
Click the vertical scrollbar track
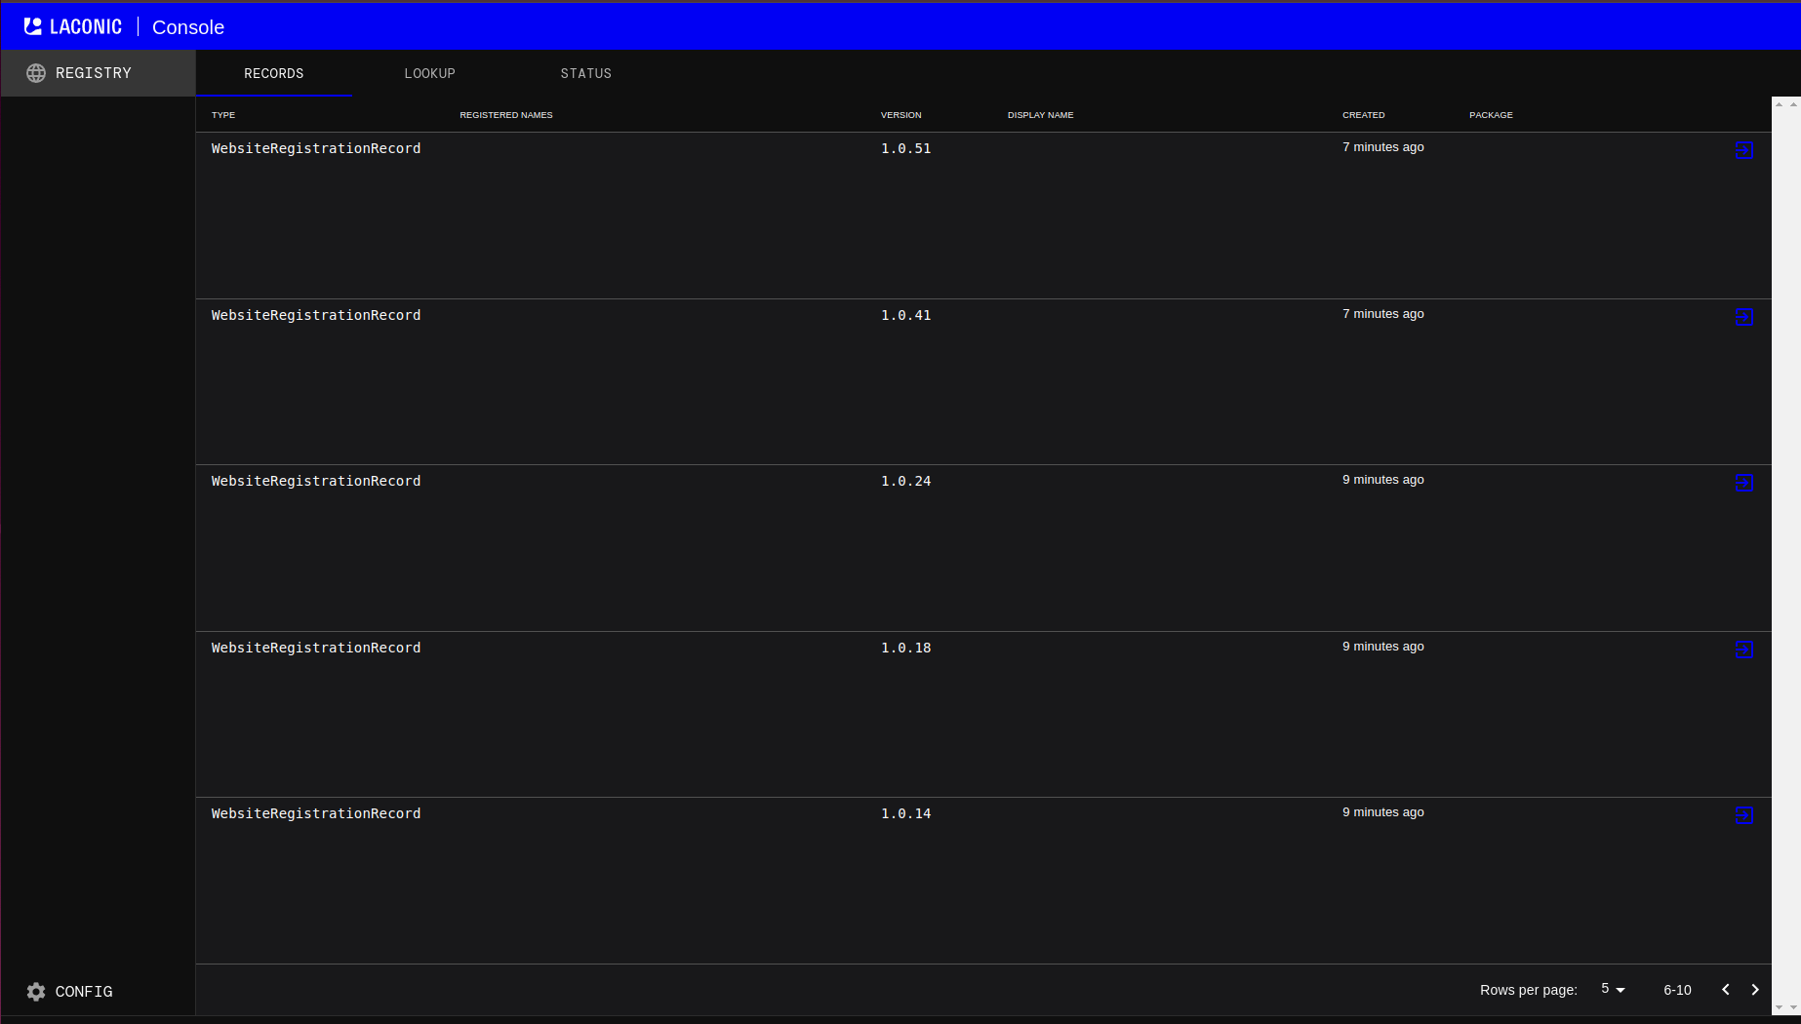point(1785,546)
